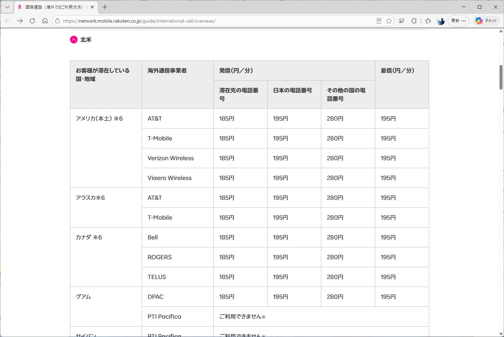Open the tab search dropdown arrow
The image size is (504, 337).
(x=7, y=7)
